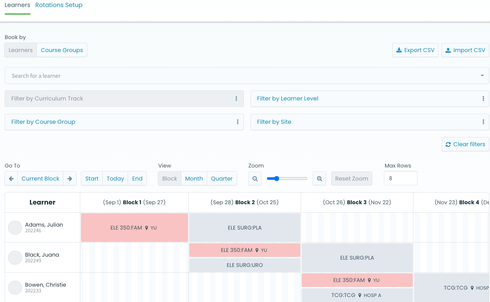This screenshot has height=302, width=490.
Task: Select the Month view option
Action: pyautogui.click(x=194, y=179)
